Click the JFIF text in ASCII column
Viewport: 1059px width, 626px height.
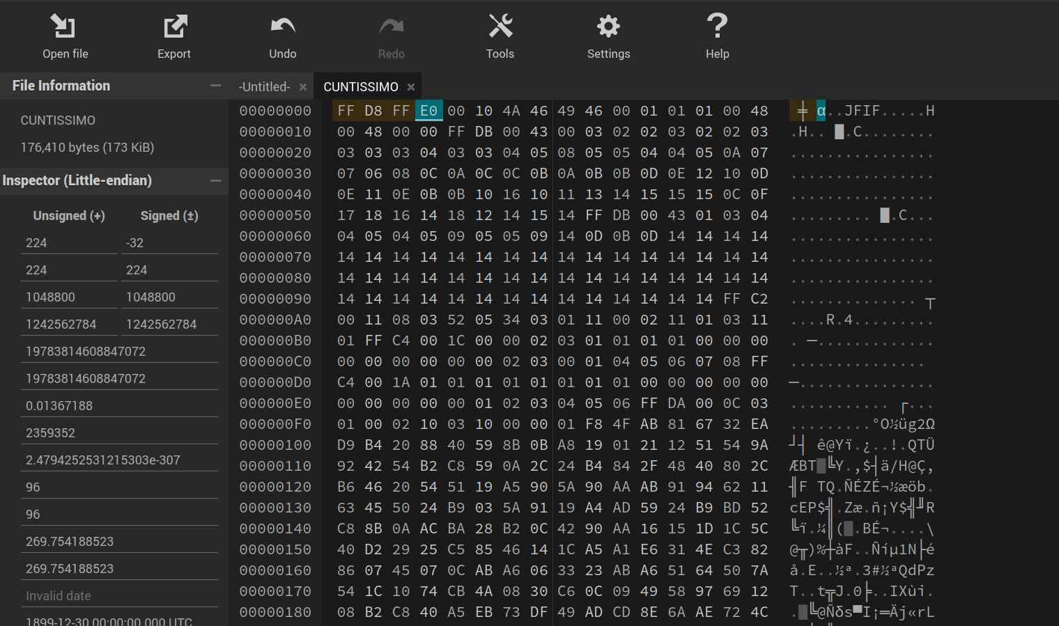coord(862,111)
